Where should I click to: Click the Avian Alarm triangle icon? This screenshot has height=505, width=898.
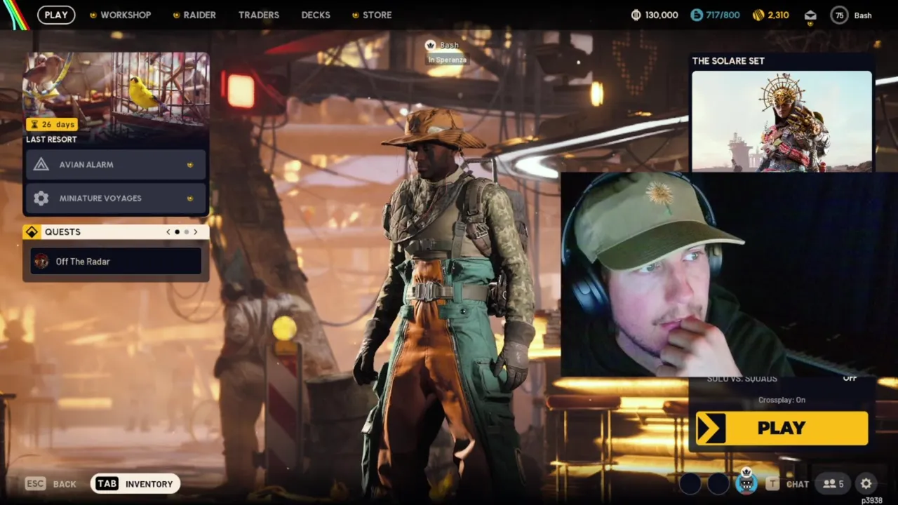tap(41, 164)
